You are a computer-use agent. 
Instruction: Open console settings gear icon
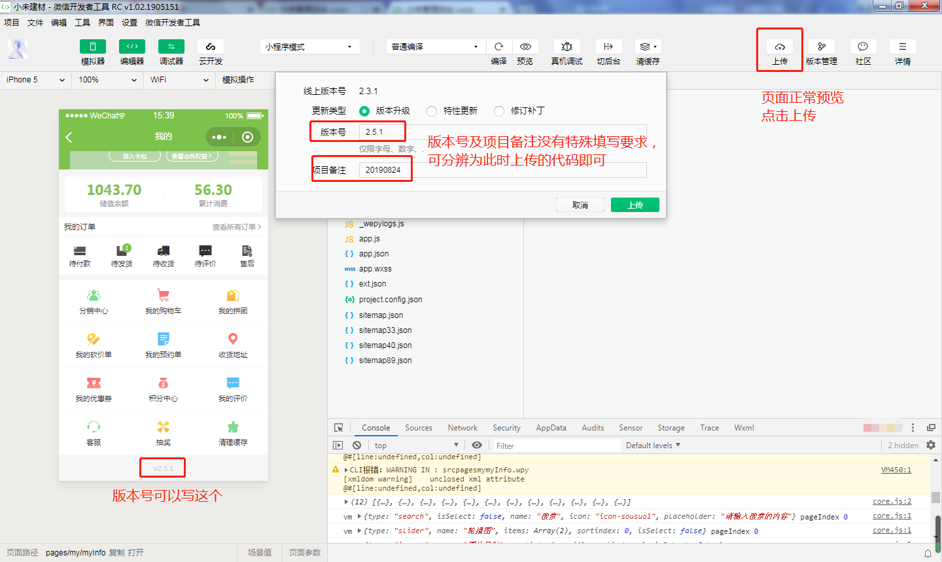(x=931, y=445)
